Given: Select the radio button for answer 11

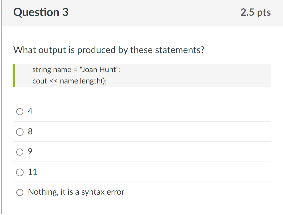Looking at the screenshot, I should pyautogui.click(x=20, y=172).
